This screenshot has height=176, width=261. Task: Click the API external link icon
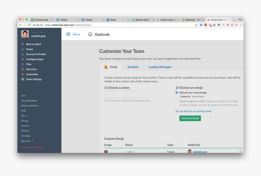click(x=27, y=116)
